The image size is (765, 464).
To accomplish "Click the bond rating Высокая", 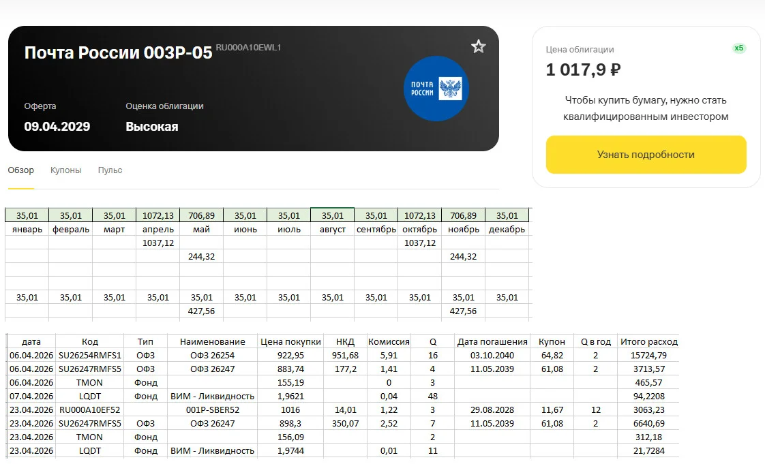I will coord(152,126).
